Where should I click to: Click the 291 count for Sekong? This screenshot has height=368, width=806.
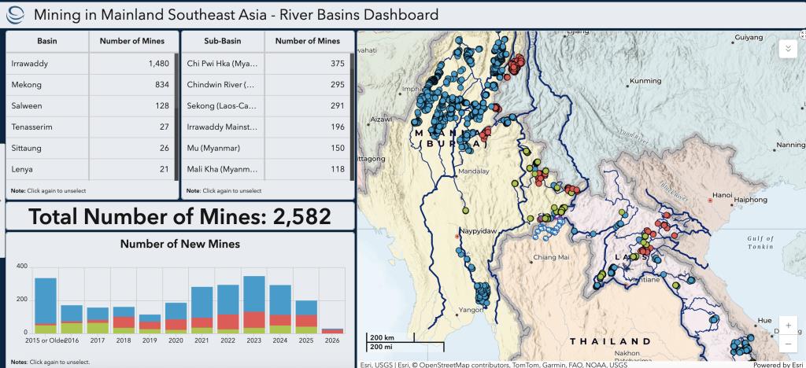tap(338, 105)
